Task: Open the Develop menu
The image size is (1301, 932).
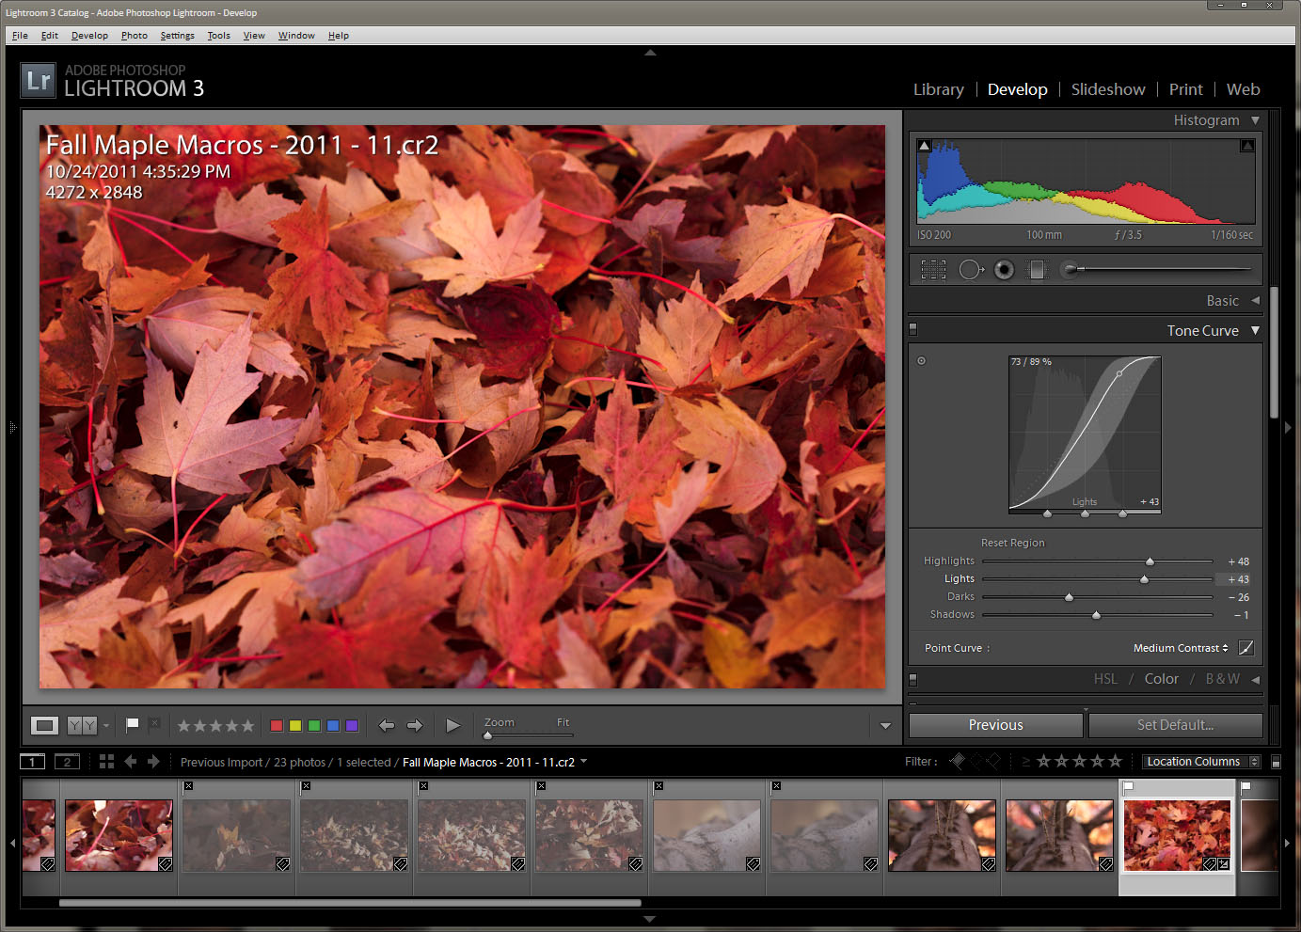Action: 89,36
